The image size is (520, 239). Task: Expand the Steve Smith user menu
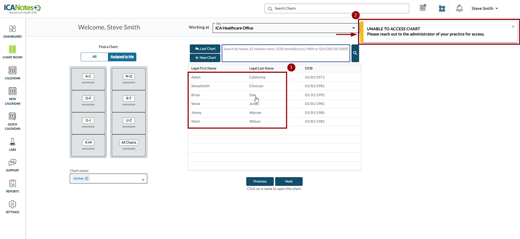tap(485, 8)
